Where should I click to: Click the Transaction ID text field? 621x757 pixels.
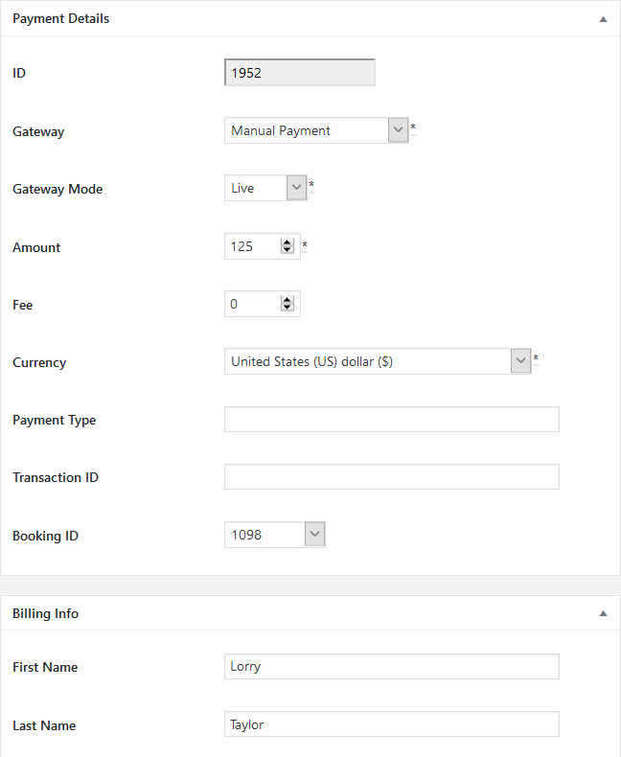point(392,476)
